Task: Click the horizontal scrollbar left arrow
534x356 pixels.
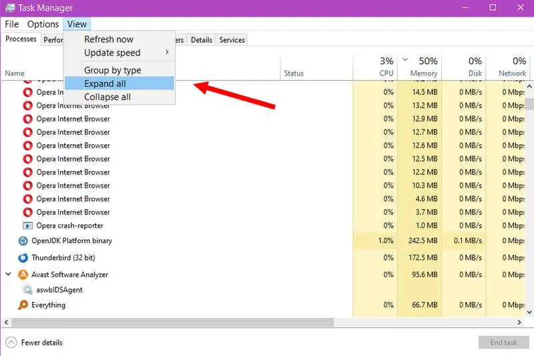Action: [6, 323]
